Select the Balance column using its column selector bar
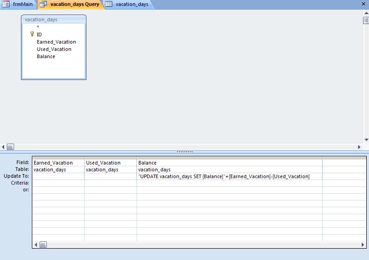369x260 pixels. pos(229,158)
